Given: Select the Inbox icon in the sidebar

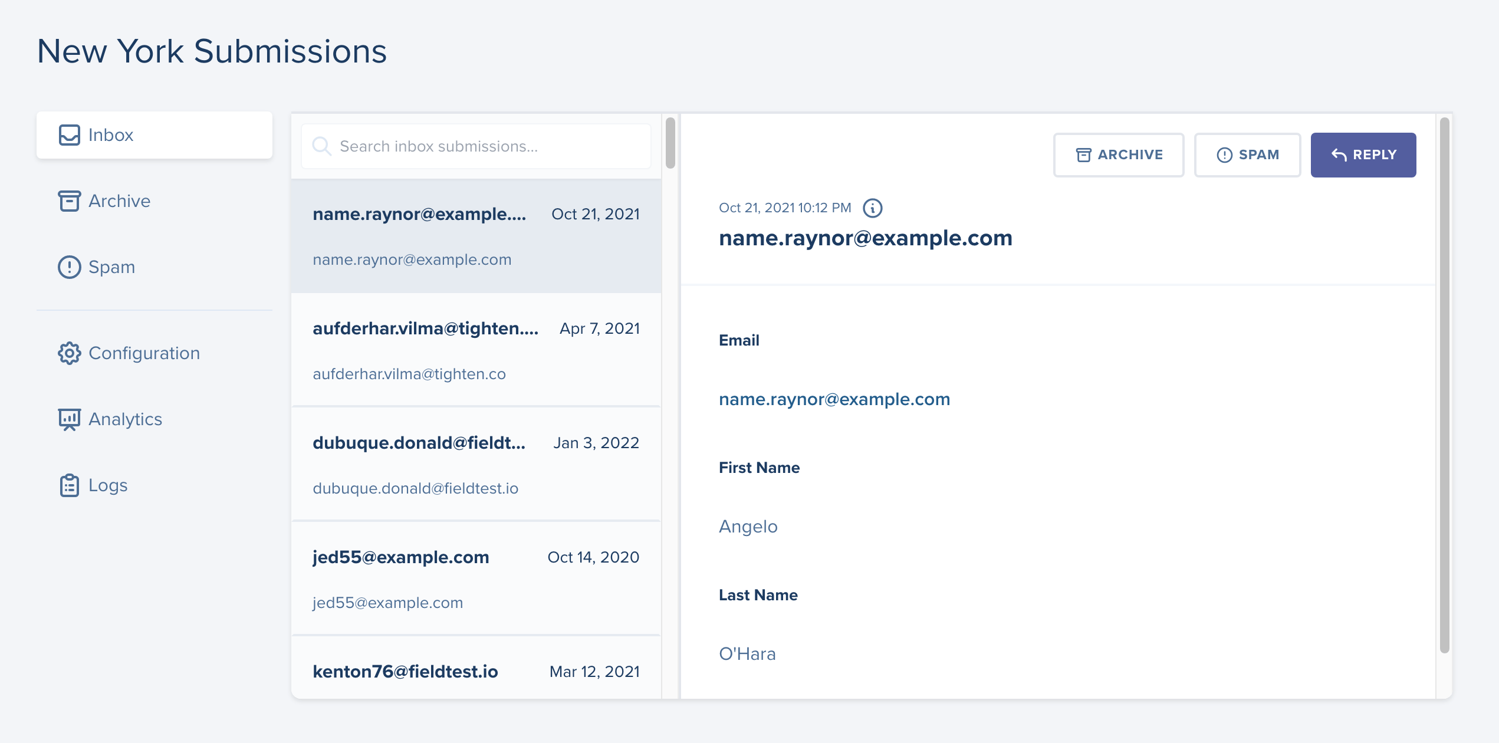Looking at the screenshot, I should pos(69,135).
